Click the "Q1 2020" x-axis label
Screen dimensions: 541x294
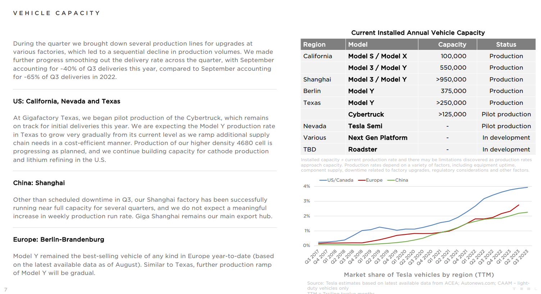[399, 257]
